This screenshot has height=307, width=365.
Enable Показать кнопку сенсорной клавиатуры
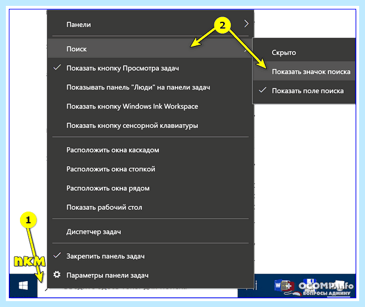[x=150, y=126]
